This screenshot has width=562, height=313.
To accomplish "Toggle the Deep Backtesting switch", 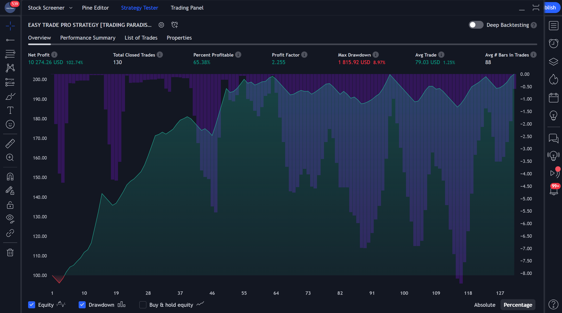I will (476, 25).
